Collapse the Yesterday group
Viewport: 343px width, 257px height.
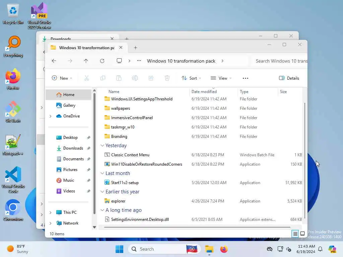click(x=102, y=146)
